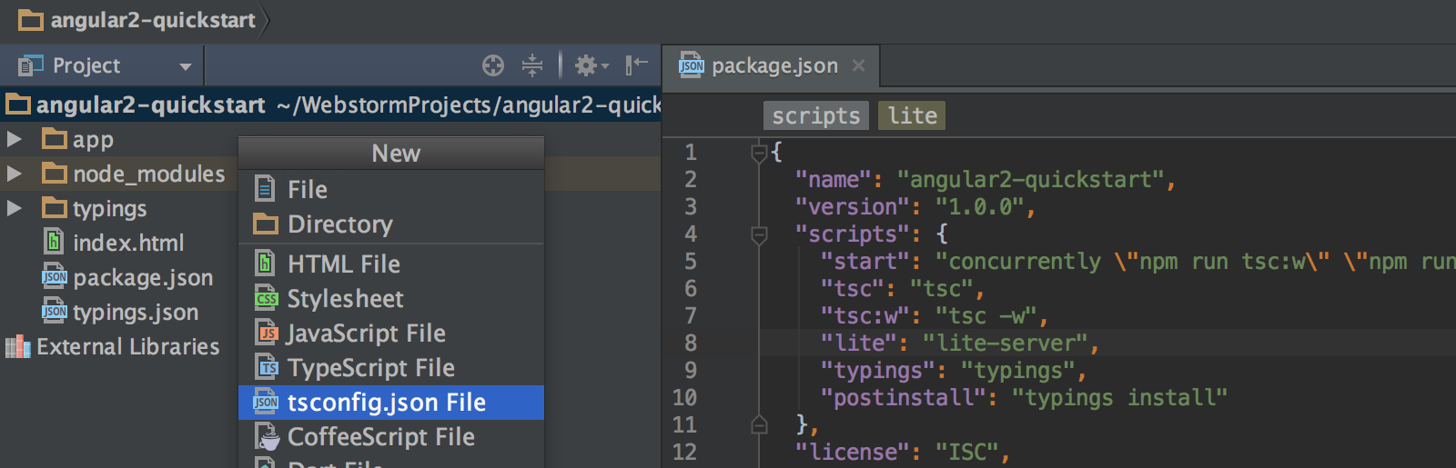The width and height of the screenshot is (1456, 468).
Task: Click the JSON icon beside tsconfig.json File
Action: pyautogui.click(x=266, y=402)
